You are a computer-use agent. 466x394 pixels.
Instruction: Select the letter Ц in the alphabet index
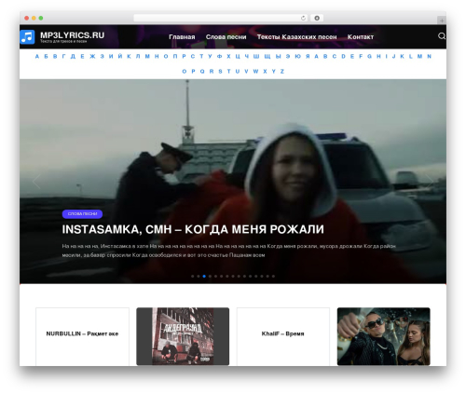tap(238, 57)
